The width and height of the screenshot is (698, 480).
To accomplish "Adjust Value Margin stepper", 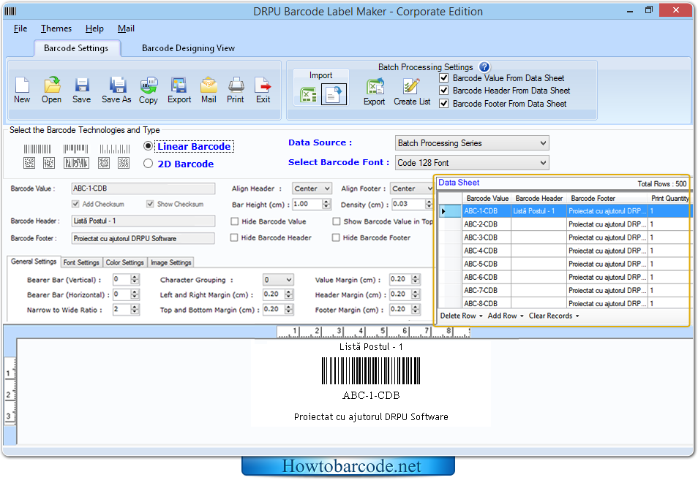I will [416, 280].
